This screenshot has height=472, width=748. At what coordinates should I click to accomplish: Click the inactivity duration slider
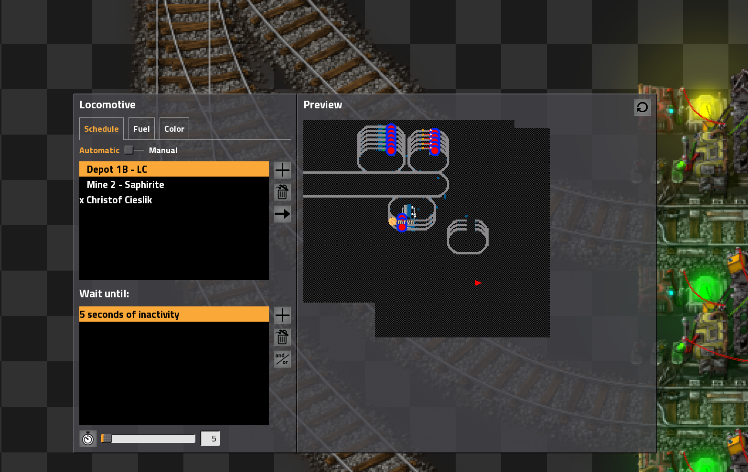click(x=149, y=439)
